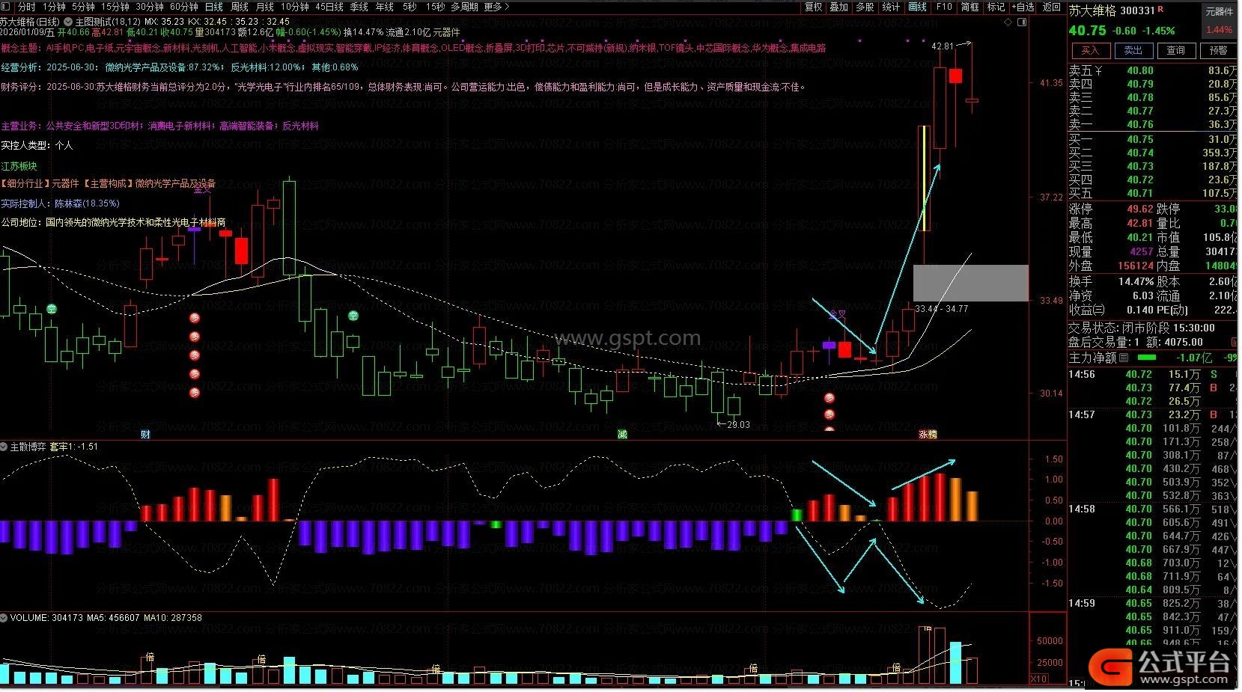This screenshot has height=692, width=1242.
Task: Click the side panel toggle icon beside the diamond
Action: [x=1022, y=22]
